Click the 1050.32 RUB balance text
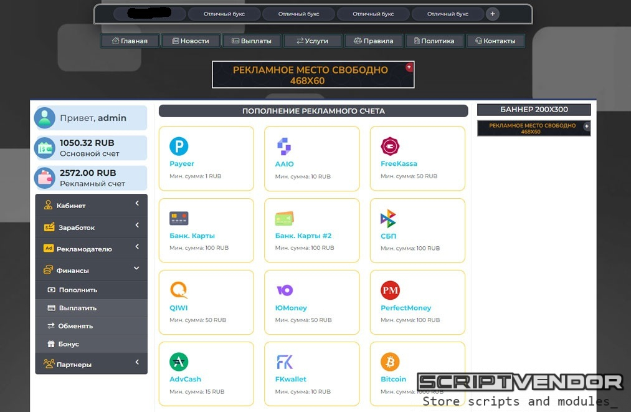This screenshot has height=412, width=631. (x=87, y=143)
